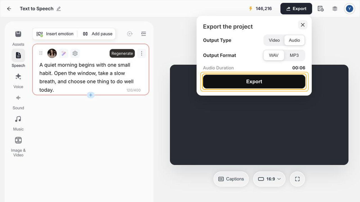This screenshot has height=202, width=360.
Task: Select Audio output type
Action: 294,40
